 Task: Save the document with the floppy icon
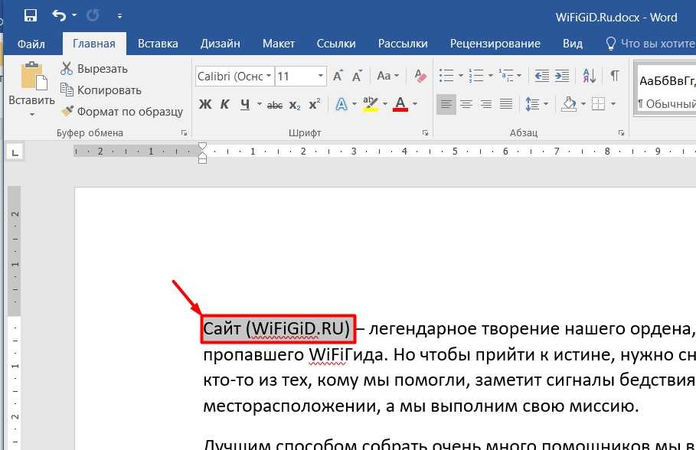pyautogui.click(x=30, y=16)
